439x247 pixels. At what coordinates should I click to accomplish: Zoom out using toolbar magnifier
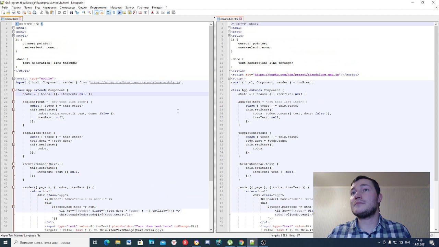89,12
